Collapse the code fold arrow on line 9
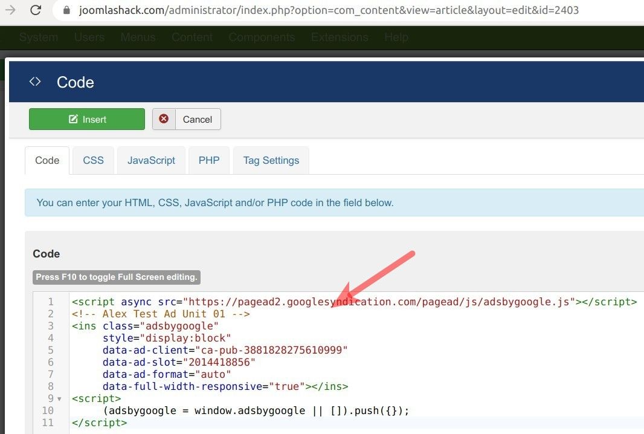The width and height of the screenshot is (644, 434). point(60,399)
